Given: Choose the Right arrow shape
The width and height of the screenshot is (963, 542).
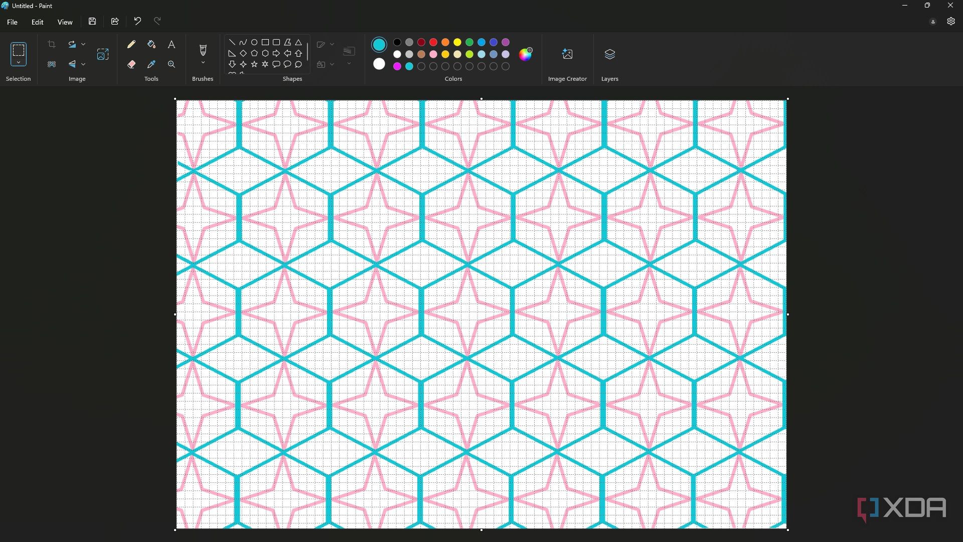Looking at the screenshot, I should coord(276,53).
